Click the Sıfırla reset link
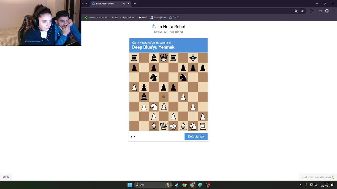Screen dimensions: 337x189 [x=6, y=177]
